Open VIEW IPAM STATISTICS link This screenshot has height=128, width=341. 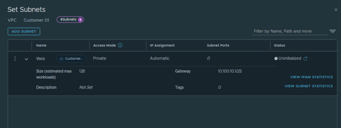[x=311, y=77]
